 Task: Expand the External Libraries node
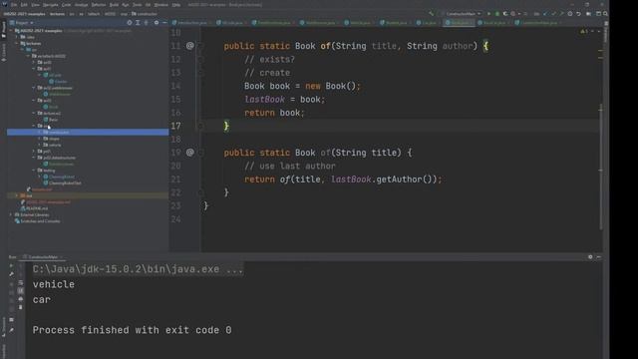point(11,215)
